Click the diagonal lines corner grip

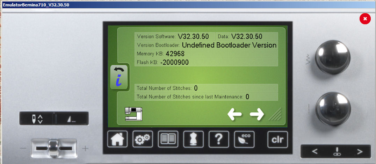point(275,114)
